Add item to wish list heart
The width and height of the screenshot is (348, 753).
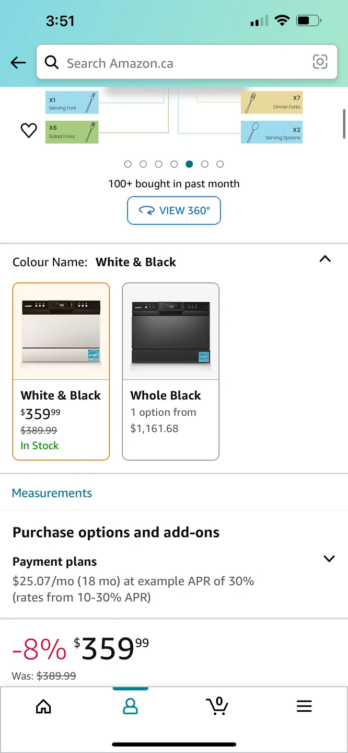pyautogui.click(x=29, y=130)
